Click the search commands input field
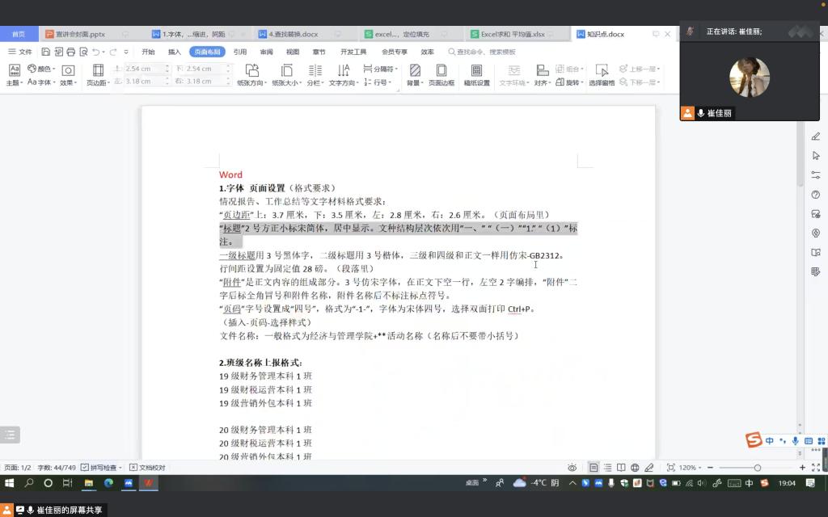 click(487, 52)
